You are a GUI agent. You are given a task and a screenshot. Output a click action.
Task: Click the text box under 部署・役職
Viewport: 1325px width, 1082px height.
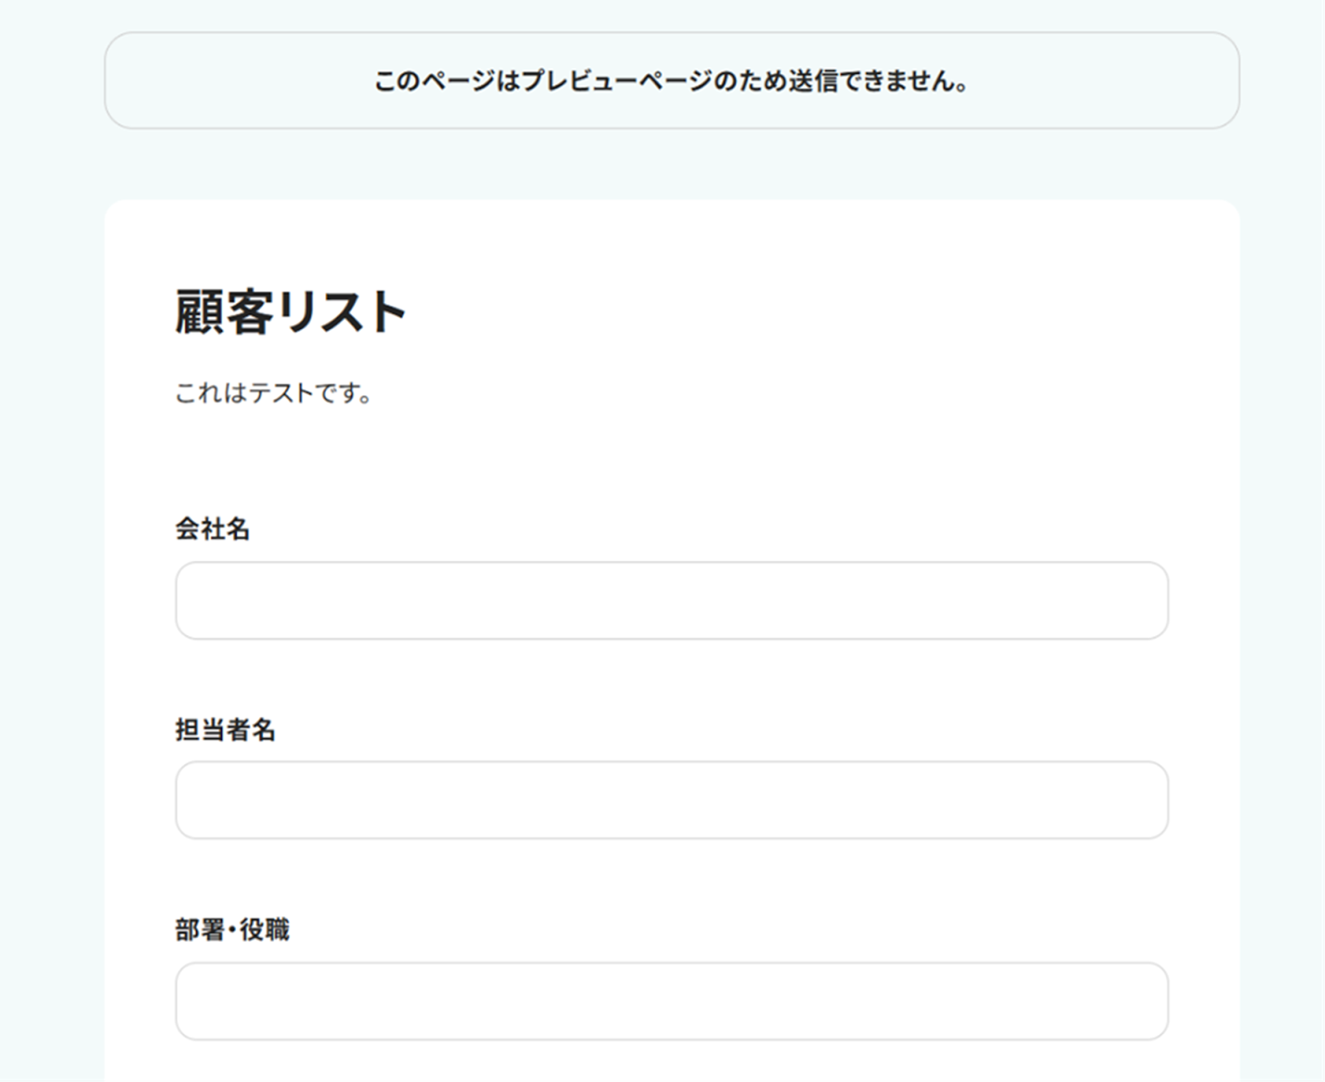pyautogui.click(x=672, y=1000)
